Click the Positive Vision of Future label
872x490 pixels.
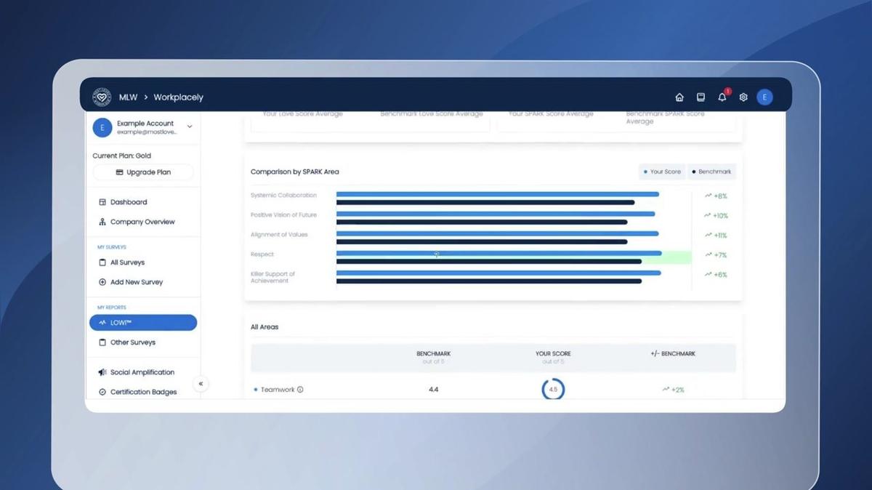tap(283, 215)
